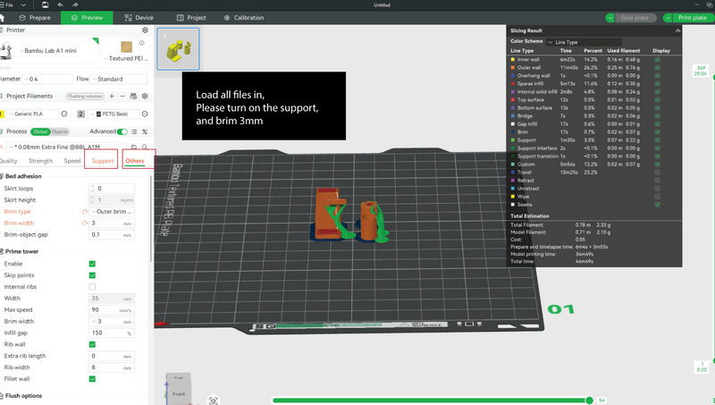This screenshot has width=715, height=405.
Task: Open the Calibration menu tab
Action: pyautogui.click(x=244, y=18)
